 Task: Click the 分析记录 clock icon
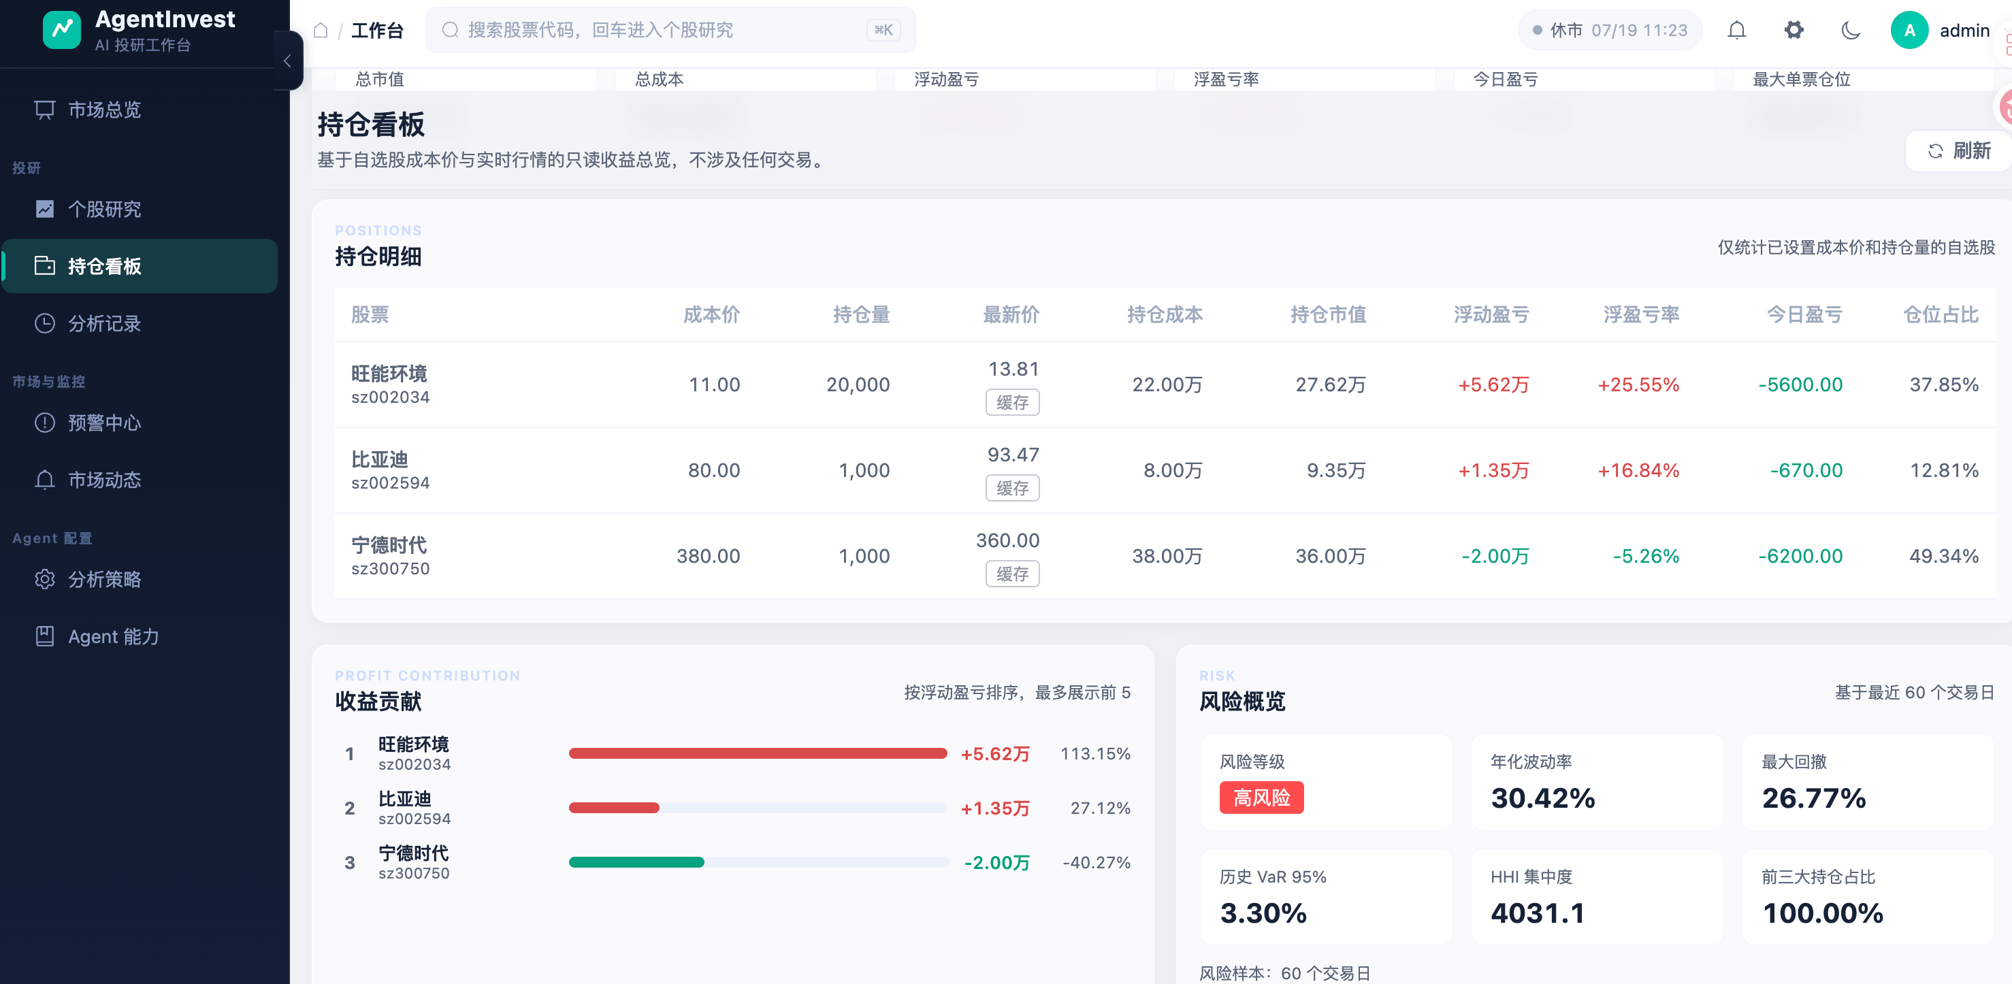44,323
